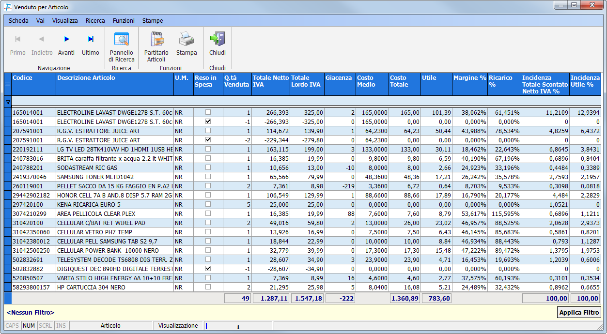Viewport: 607px width, 334px height.
Task: Click the total Utile 783,60 in the footer
Action: tap(436, 298)
